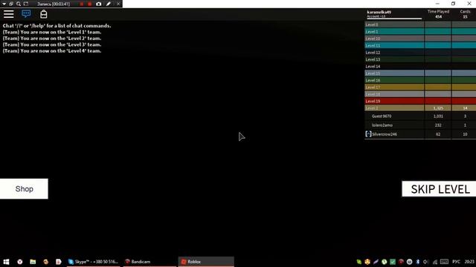Select the Level 12 team row
Viewport: 476px width, 267px height.
(x=420, y=53)
